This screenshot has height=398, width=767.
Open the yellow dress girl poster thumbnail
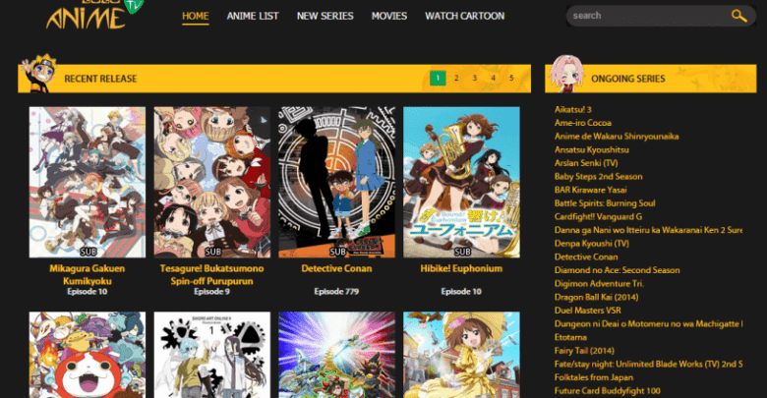tap(461, 355)
